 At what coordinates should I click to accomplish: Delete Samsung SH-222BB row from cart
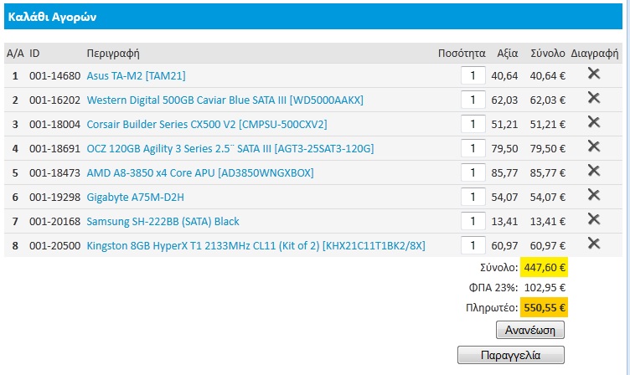pyautogui.click(x=594, y=219)
